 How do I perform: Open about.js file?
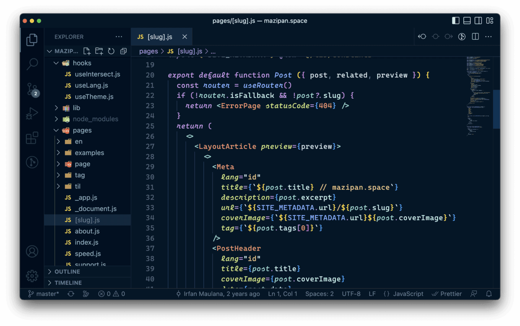coord(88,231)
